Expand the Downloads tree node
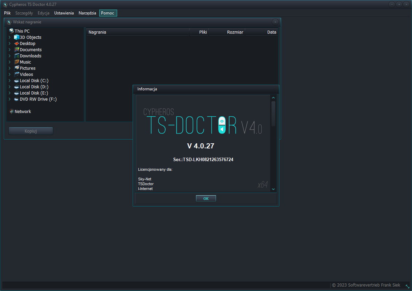 pos(10,56)
